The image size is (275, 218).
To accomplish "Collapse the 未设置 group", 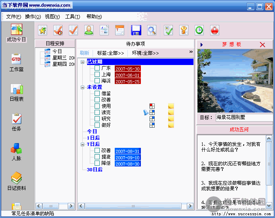I will pos(82,87).
